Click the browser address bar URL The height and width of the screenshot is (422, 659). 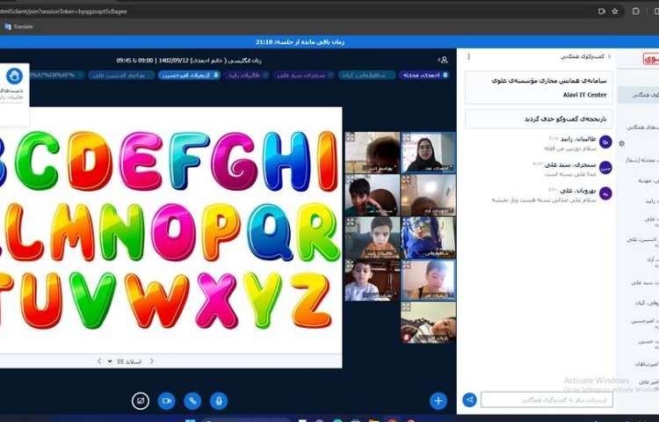click(x=63, y=11)
